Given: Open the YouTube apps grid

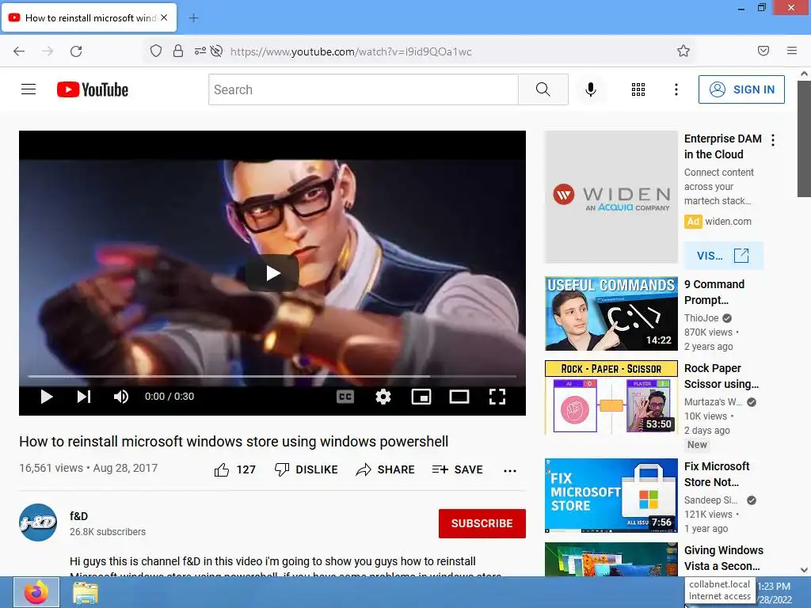Looking at the screenshot, I should click(x=638, y=89).
